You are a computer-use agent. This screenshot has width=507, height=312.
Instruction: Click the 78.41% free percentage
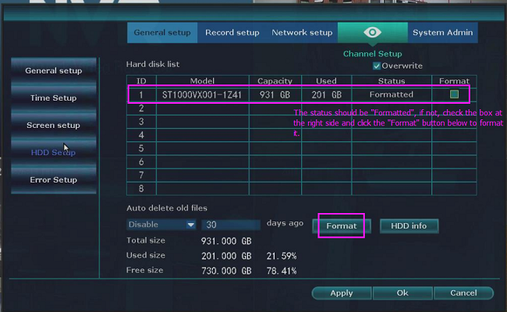coord(282,271)
